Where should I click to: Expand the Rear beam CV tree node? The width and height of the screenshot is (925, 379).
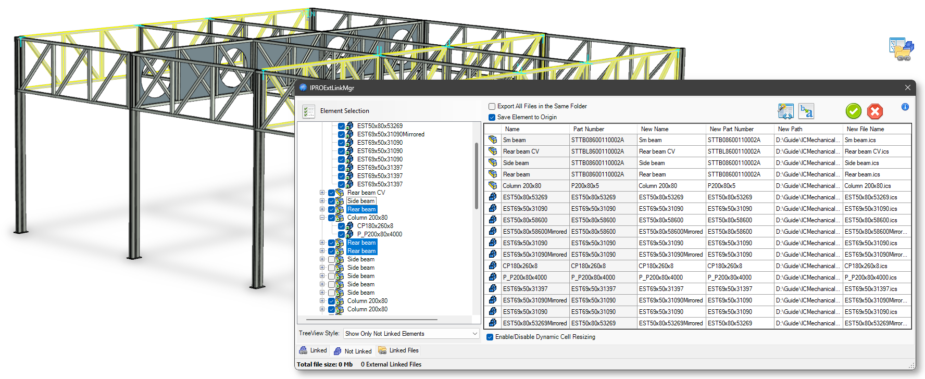322,193
